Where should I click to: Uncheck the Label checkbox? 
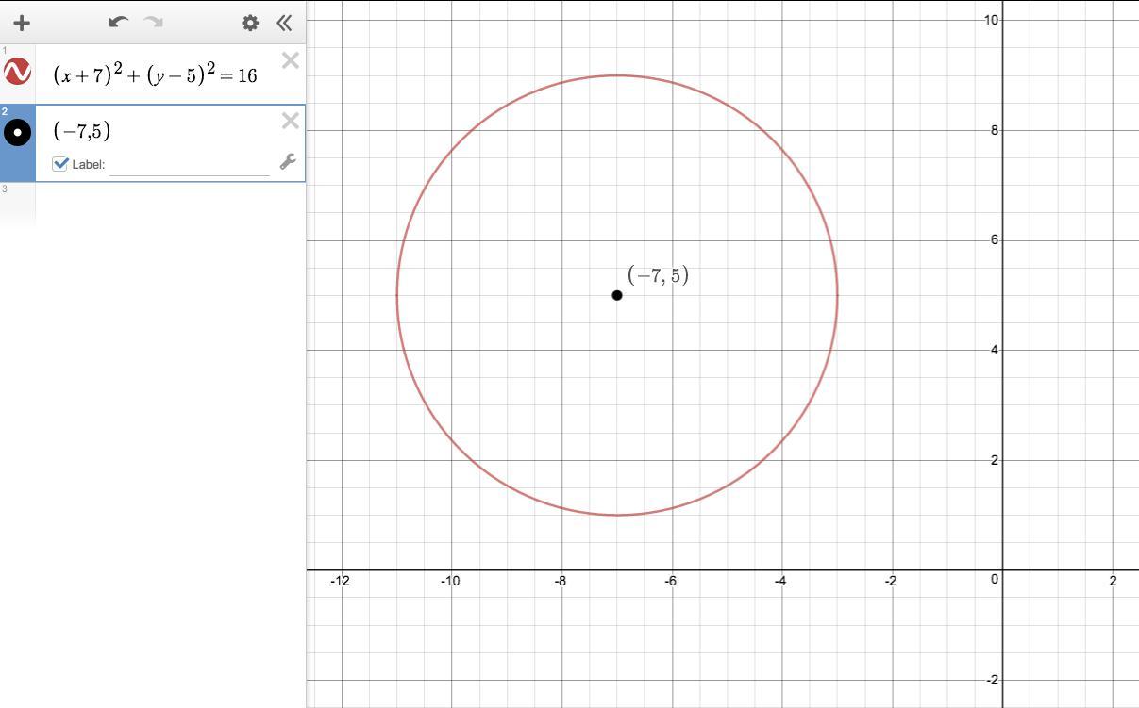click(x=60, y=163)
